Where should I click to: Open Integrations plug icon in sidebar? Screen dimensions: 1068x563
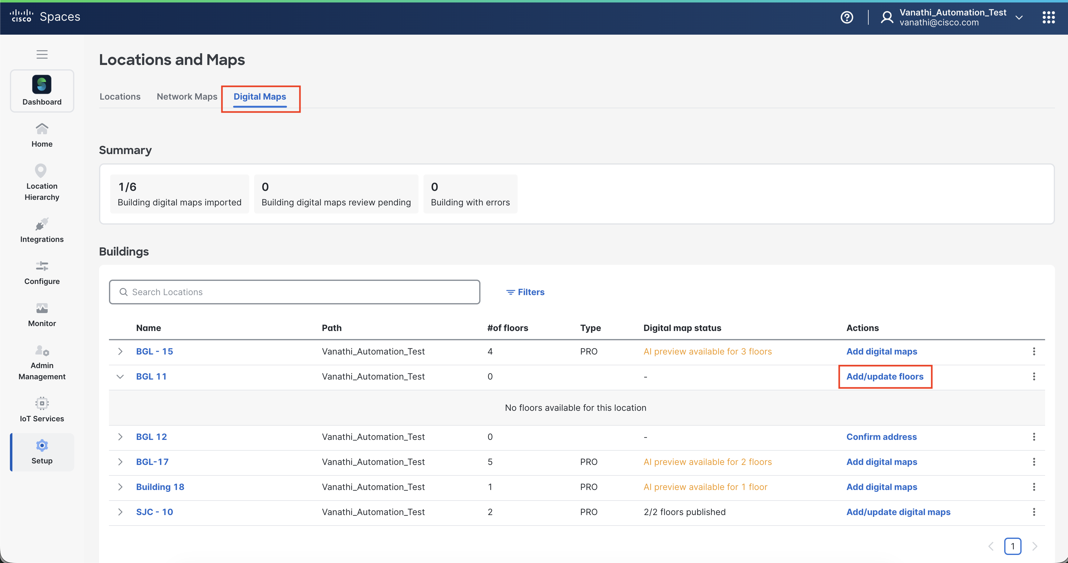42,224
